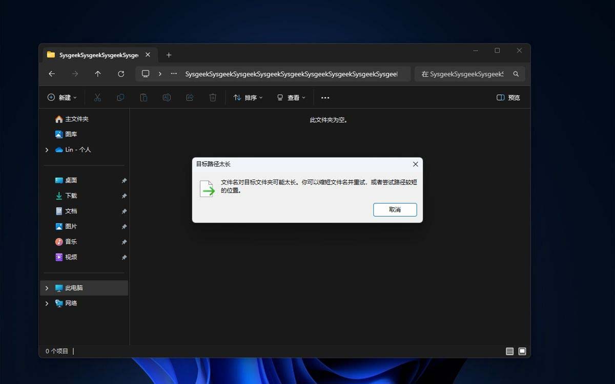Switch to large thumbnails view icon
Viewport: 615px width, 384px height.
522,351
